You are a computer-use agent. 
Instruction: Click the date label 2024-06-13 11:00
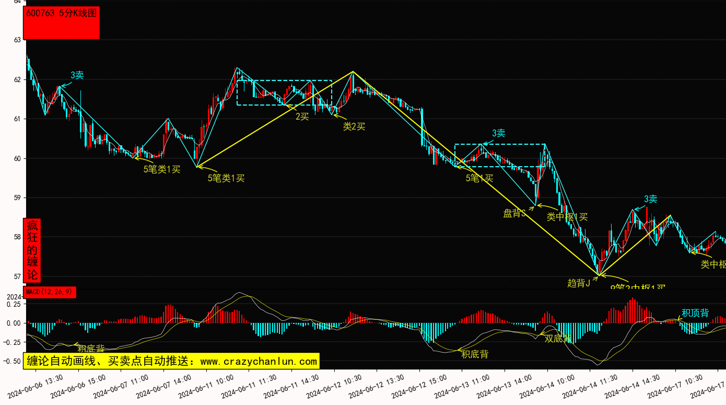coord(462,386)
